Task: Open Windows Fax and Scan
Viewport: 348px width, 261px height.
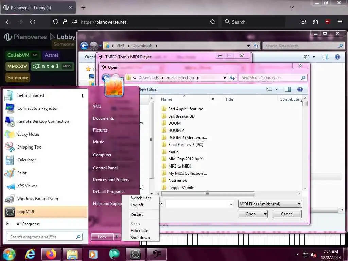Action: point(46,199)
